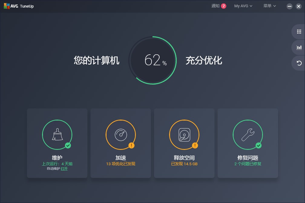
Task: Click the 释放空间 card title
Action: [184, 158]
